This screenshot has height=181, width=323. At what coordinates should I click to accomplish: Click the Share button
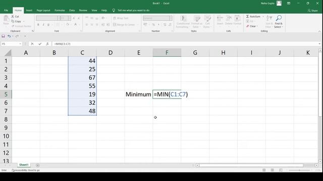[x=312, y=11]
